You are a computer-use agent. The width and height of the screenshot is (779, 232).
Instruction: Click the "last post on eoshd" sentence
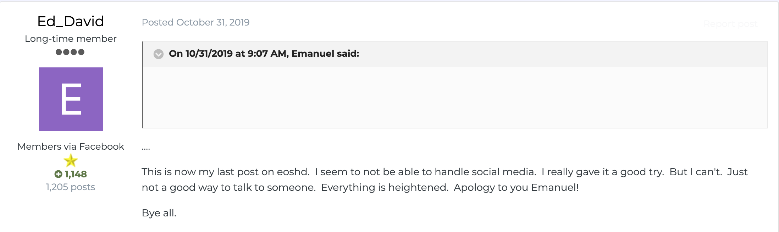226,172
